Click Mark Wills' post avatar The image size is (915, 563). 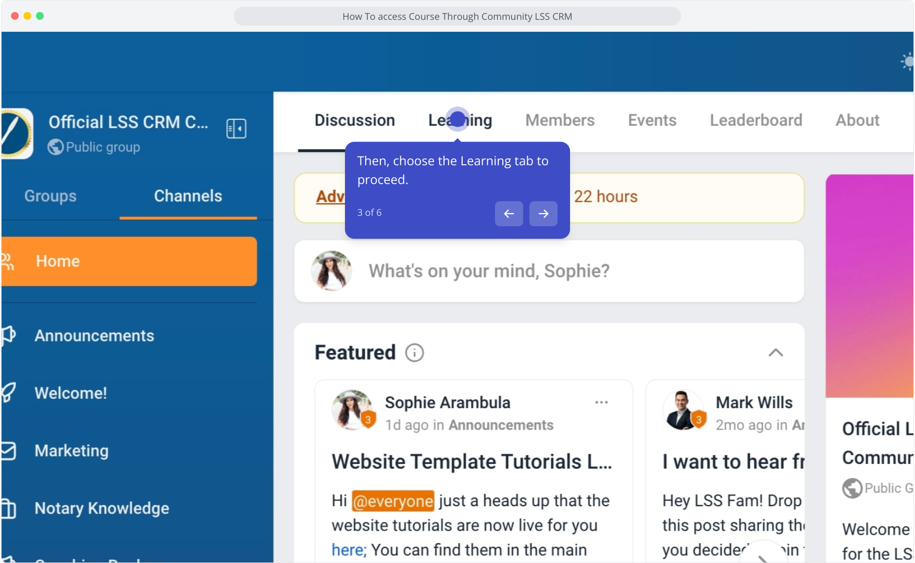pos(683,410)
